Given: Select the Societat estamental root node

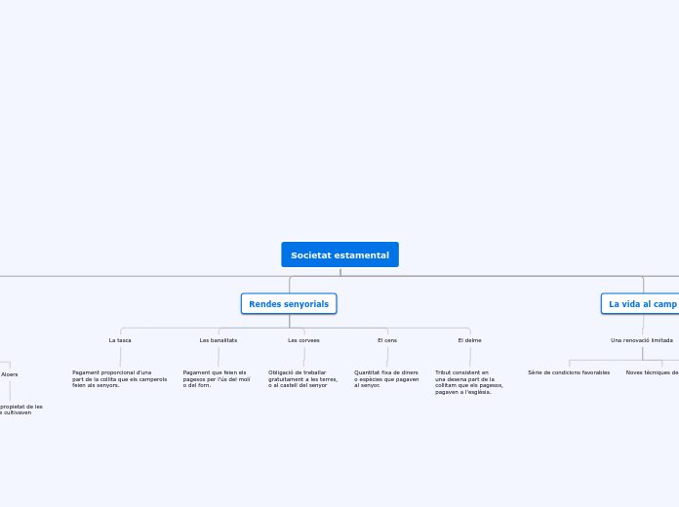Looking at the screenshot, I should pos(339,254).
